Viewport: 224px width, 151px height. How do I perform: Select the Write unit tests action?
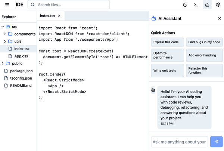[168, 70]
